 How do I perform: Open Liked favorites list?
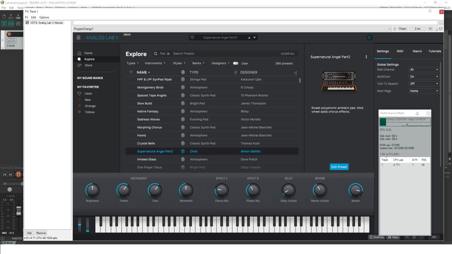pos(88,94)
